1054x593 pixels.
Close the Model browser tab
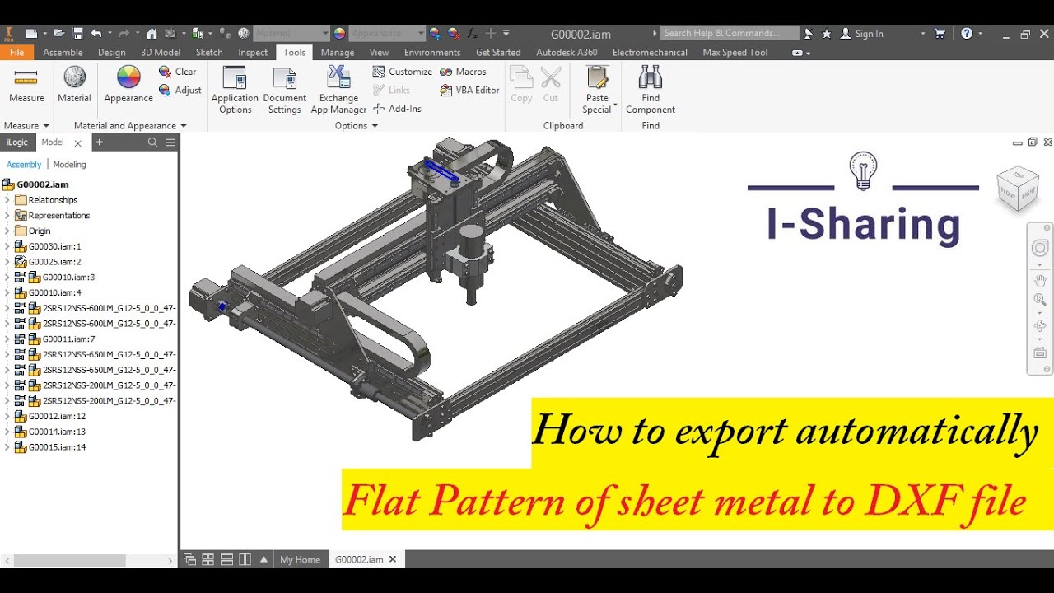click(x=78, y=143)
